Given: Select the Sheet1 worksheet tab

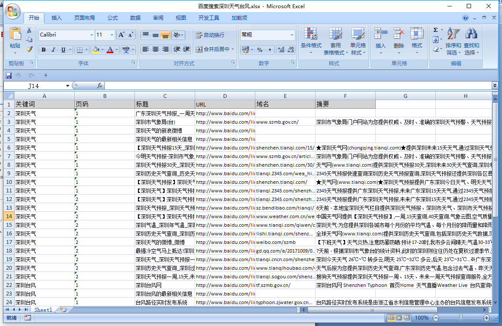Looking at the screenshot, I should (x=43, y=310).
